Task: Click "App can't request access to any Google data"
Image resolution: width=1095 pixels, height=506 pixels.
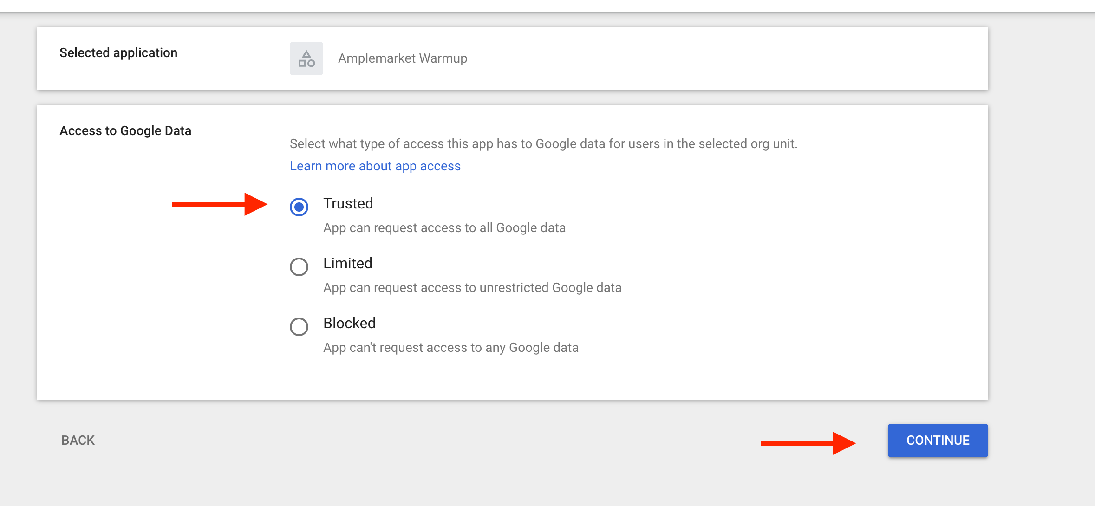Action: click(450, 348)
